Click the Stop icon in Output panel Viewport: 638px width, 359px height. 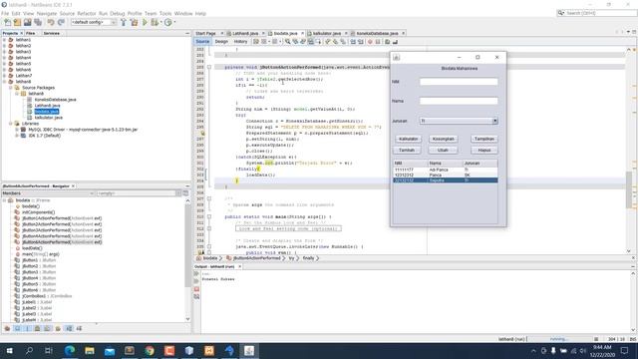[x=196, y=289]
